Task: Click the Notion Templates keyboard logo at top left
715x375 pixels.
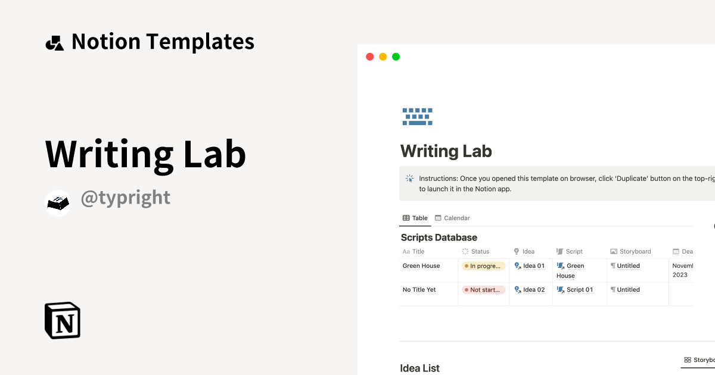Action: [55, 41]
